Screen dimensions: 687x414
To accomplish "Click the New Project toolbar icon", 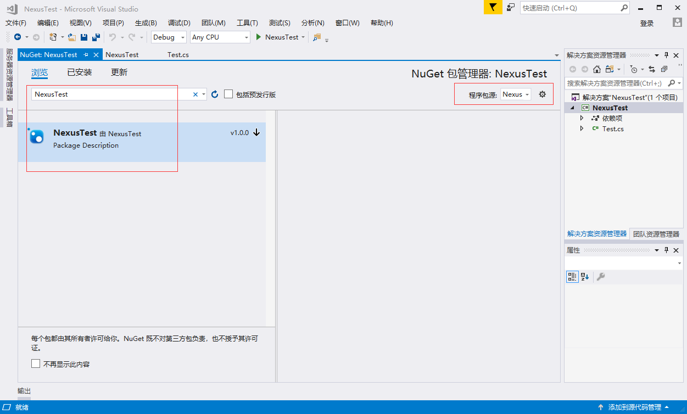I will pyautogui.click(x=53, y=37).
